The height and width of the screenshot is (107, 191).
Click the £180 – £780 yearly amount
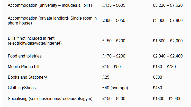click(164, 67)
